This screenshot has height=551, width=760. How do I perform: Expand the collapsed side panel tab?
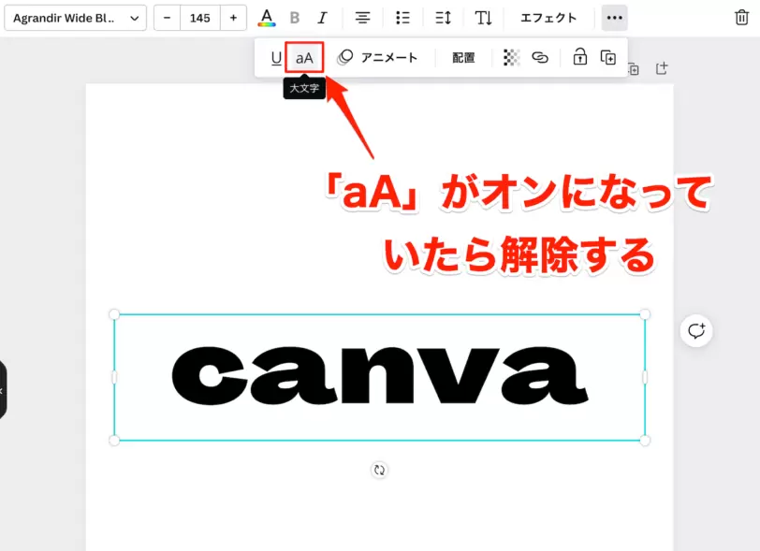coord(3,390)
